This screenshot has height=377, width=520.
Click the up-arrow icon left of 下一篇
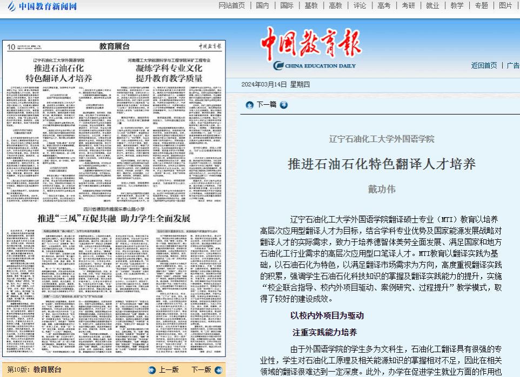[250, 105]
